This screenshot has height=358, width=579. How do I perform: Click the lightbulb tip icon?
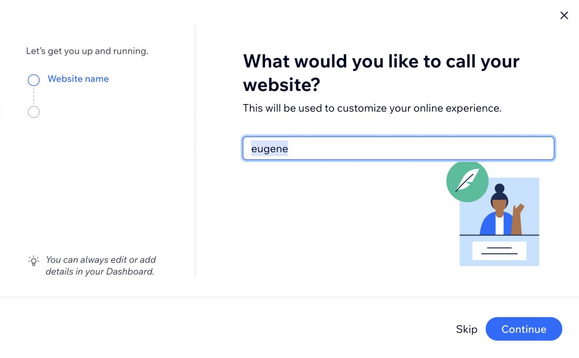point(33,260)
